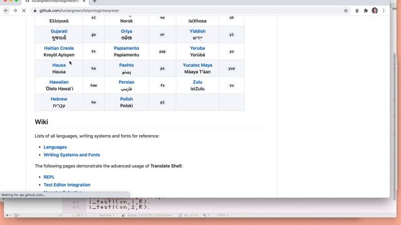Click the Wiki section heading
Image resolution: width=401 pixels, height=225 pixels.
click(41, 122)
